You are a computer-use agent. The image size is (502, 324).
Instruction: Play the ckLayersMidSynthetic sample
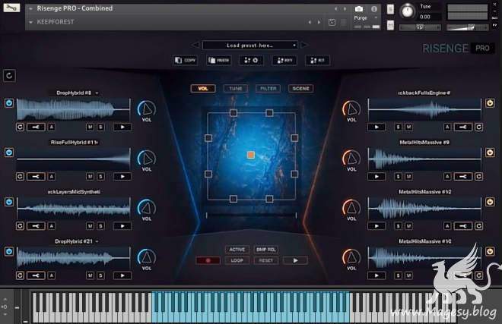point(122,226)
